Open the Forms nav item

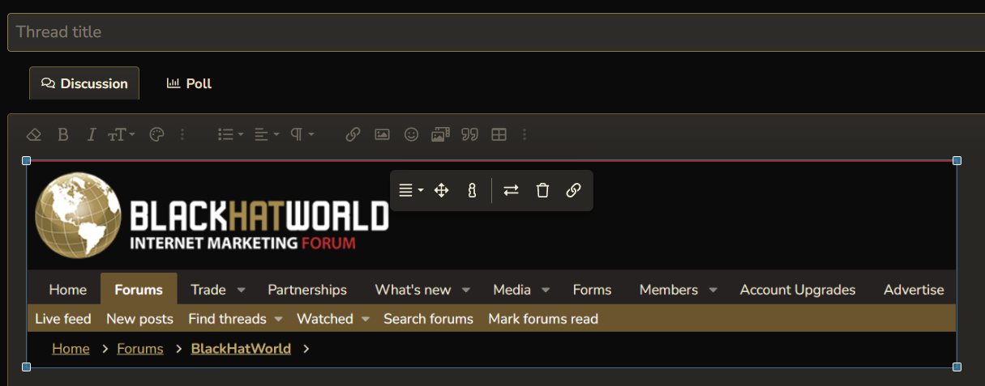[x=593, y=290]
